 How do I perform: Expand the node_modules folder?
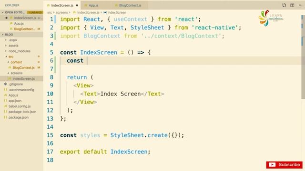click(x=19, y=51)
